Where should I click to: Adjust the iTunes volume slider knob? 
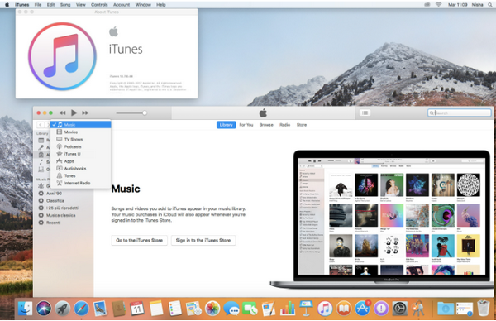[145, 113]
